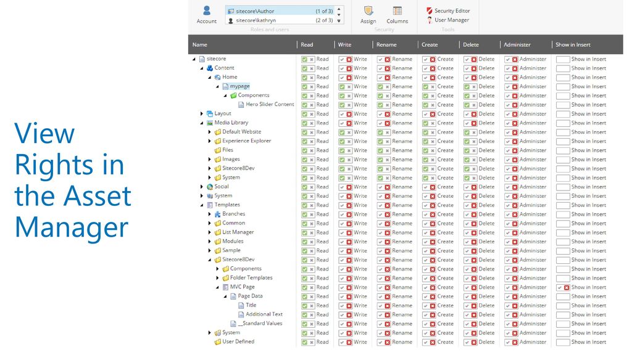The height and width of the screenshot is (355, 632).
Task: Click the Branches item icon
Action: (218, 214)
